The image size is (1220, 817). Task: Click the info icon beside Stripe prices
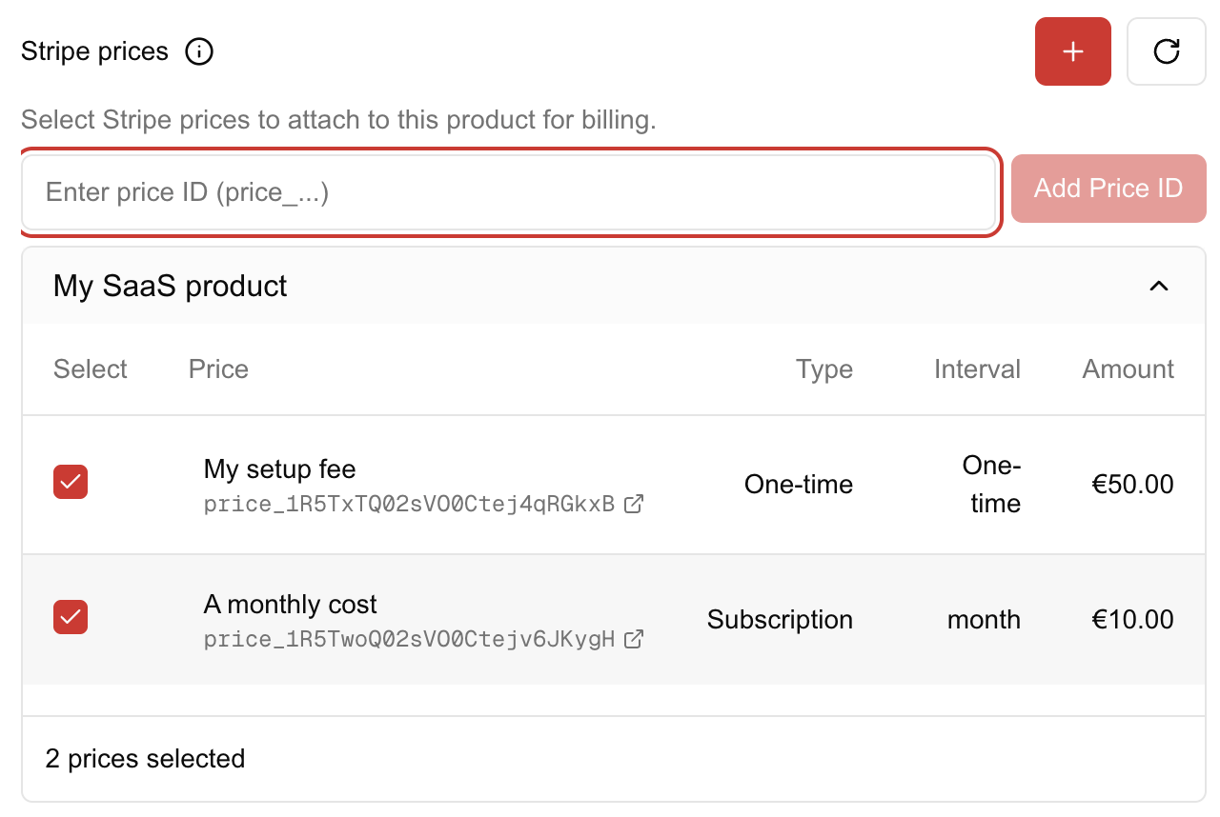[199, 51]
